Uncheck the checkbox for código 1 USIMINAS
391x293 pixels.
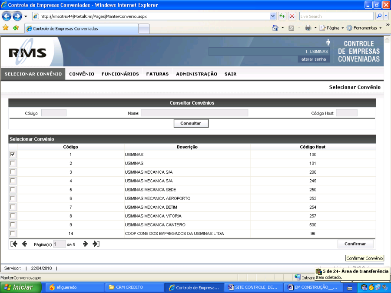click(13, 155)
